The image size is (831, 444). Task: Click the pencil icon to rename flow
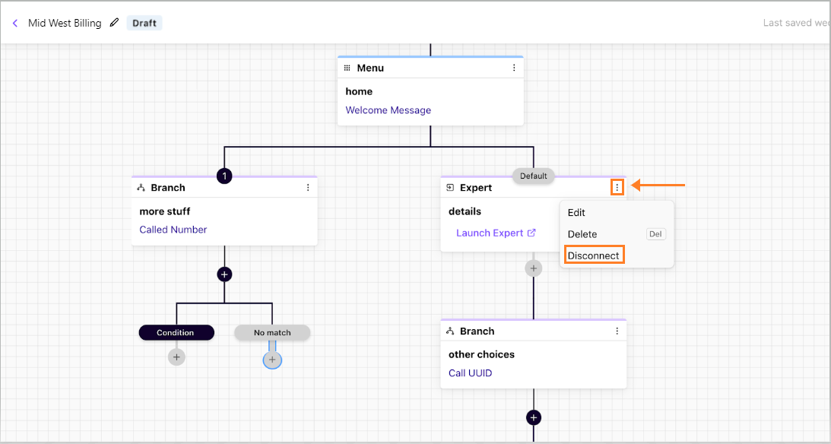tap(114, 23)
